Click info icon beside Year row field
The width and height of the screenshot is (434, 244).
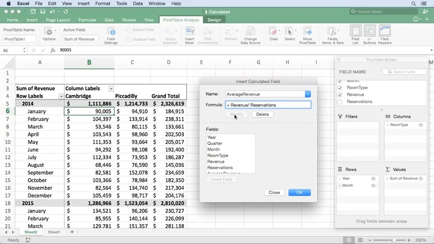click(373, 179)
